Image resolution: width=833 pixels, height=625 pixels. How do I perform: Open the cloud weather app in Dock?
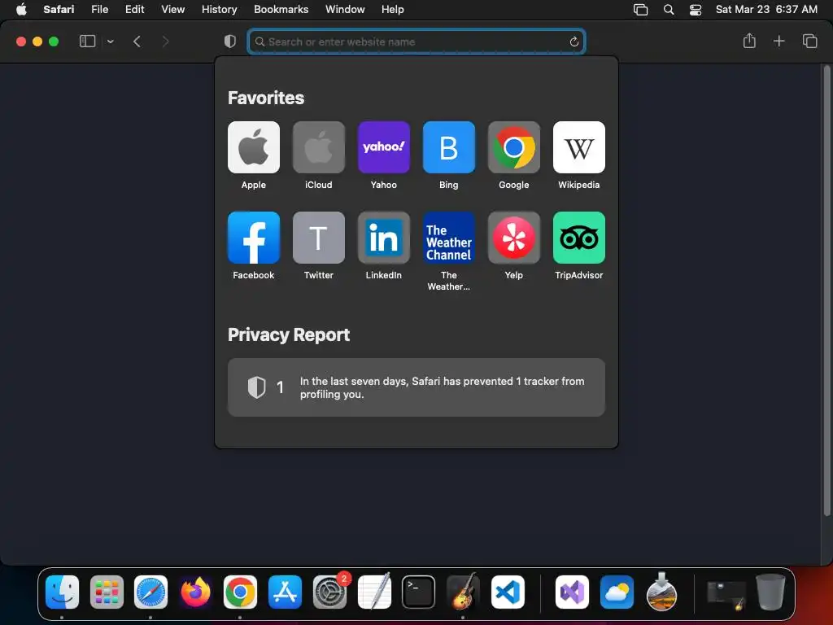[617, 592]
